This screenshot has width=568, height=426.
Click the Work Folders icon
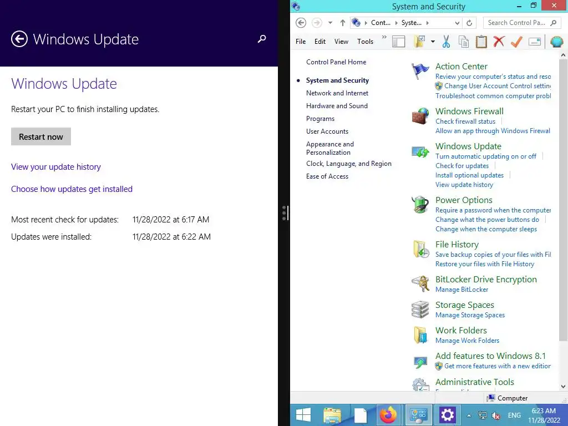(420, 334)
